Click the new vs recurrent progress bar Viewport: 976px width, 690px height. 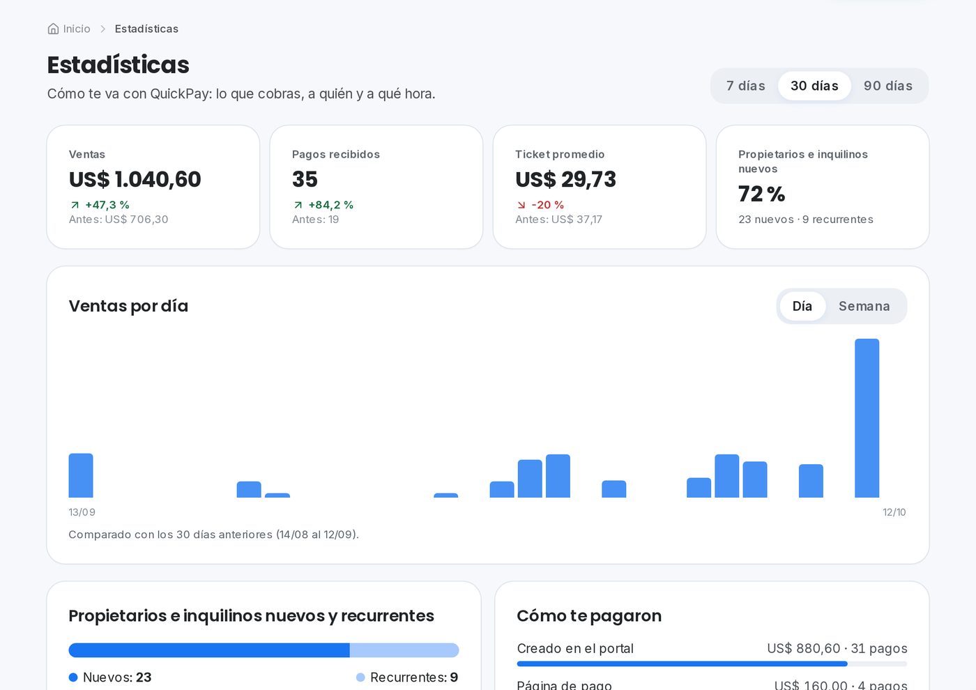point(264,650)
